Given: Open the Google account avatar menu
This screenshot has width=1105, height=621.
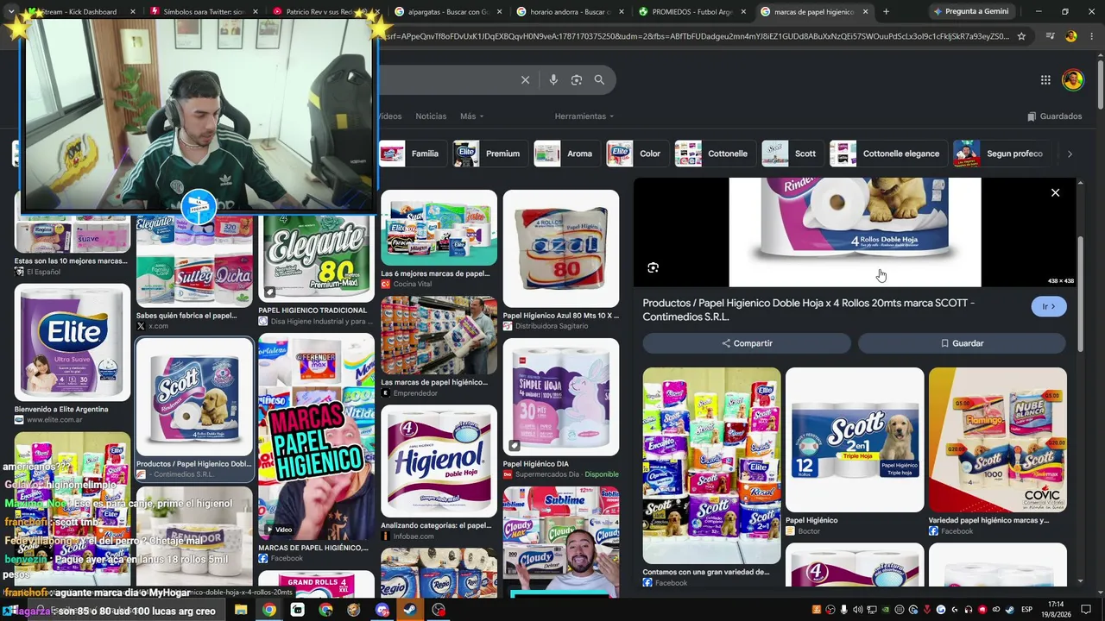Looking at the screenshot, I should pos(1072,80).
